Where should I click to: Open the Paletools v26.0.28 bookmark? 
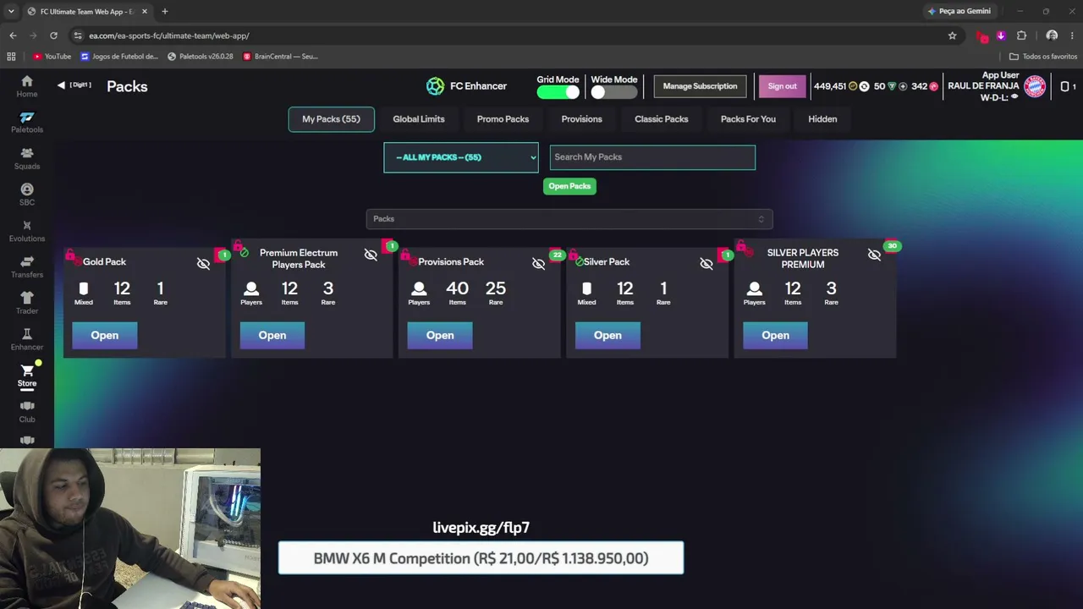pyautogui.click(x=201, y=57)
